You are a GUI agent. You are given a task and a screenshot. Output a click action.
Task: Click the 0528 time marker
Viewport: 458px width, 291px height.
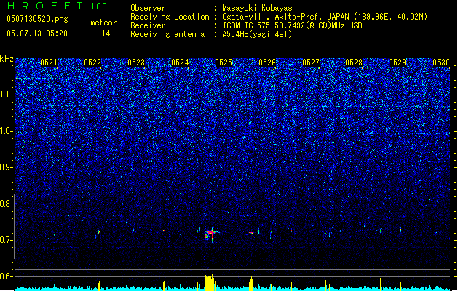[354, 63]
